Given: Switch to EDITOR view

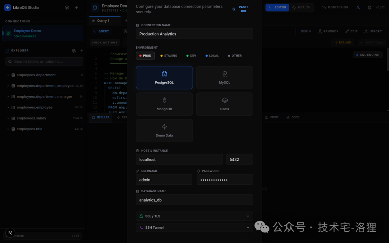Looking at the screenshot, I should click(x=277, y=8).
